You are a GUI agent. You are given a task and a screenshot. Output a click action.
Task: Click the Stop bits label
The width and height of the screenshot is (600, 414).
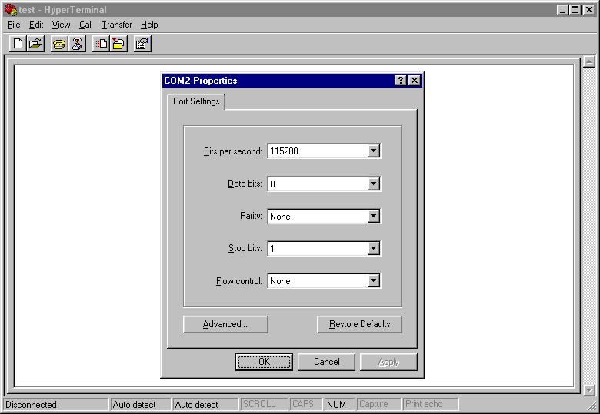(245, 248)
